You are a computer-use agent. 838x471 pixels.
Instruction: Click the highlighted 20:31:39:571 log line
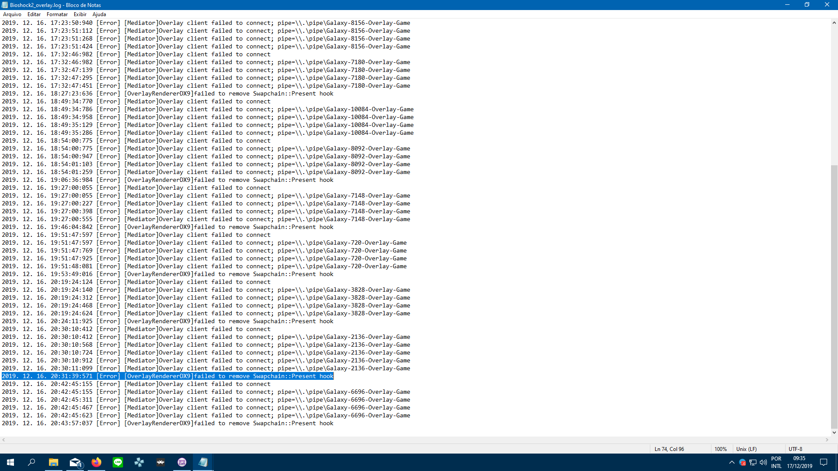coord(168,376)
